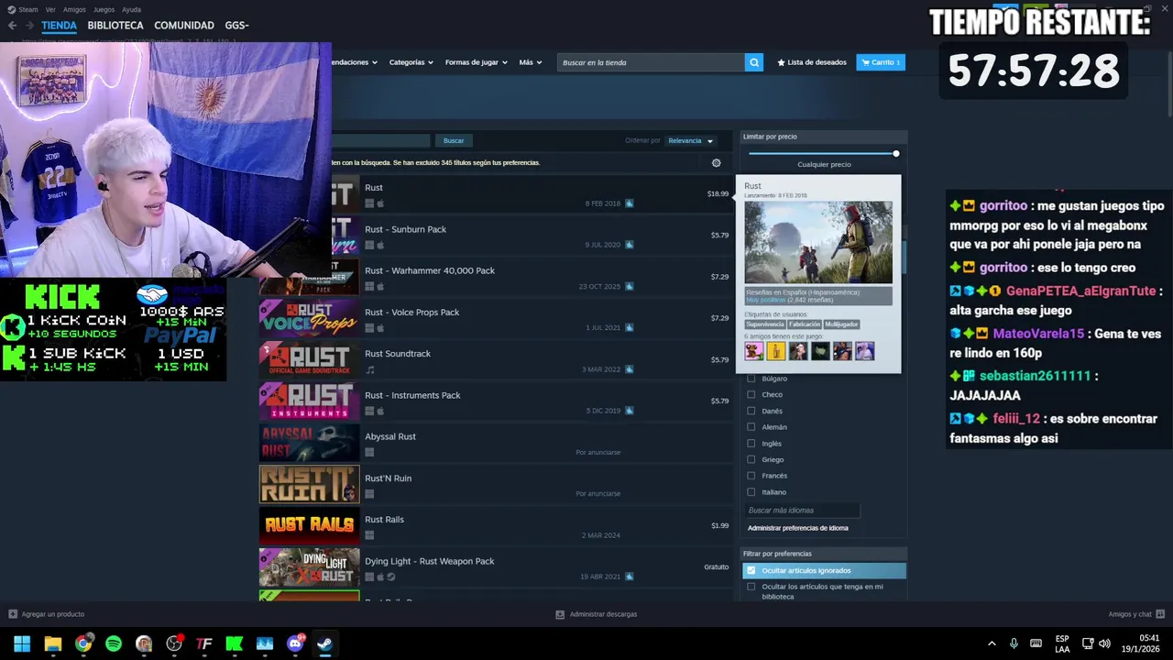The image size is (1173, 660).
Task: Click the taskbar volume icon
Action: pyautogui.click(x=1104, y=643)
